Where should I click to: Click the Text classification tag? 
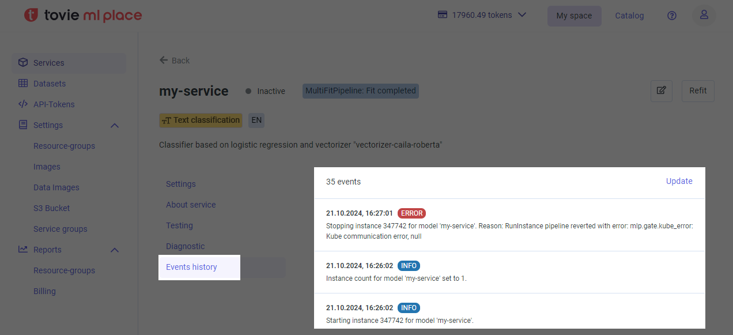click(201, 120)
